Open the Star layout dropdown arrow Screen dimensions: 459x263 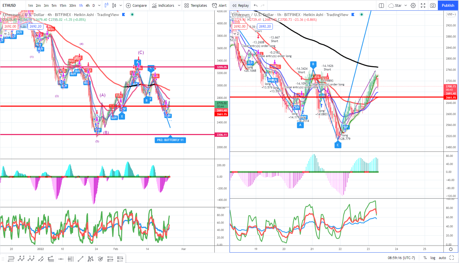[x=406, y=5]
